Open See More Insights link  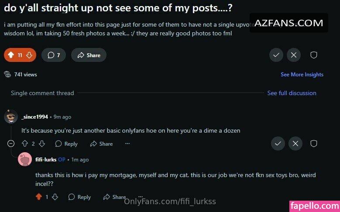pyautogui.click(x=302, y=75)
